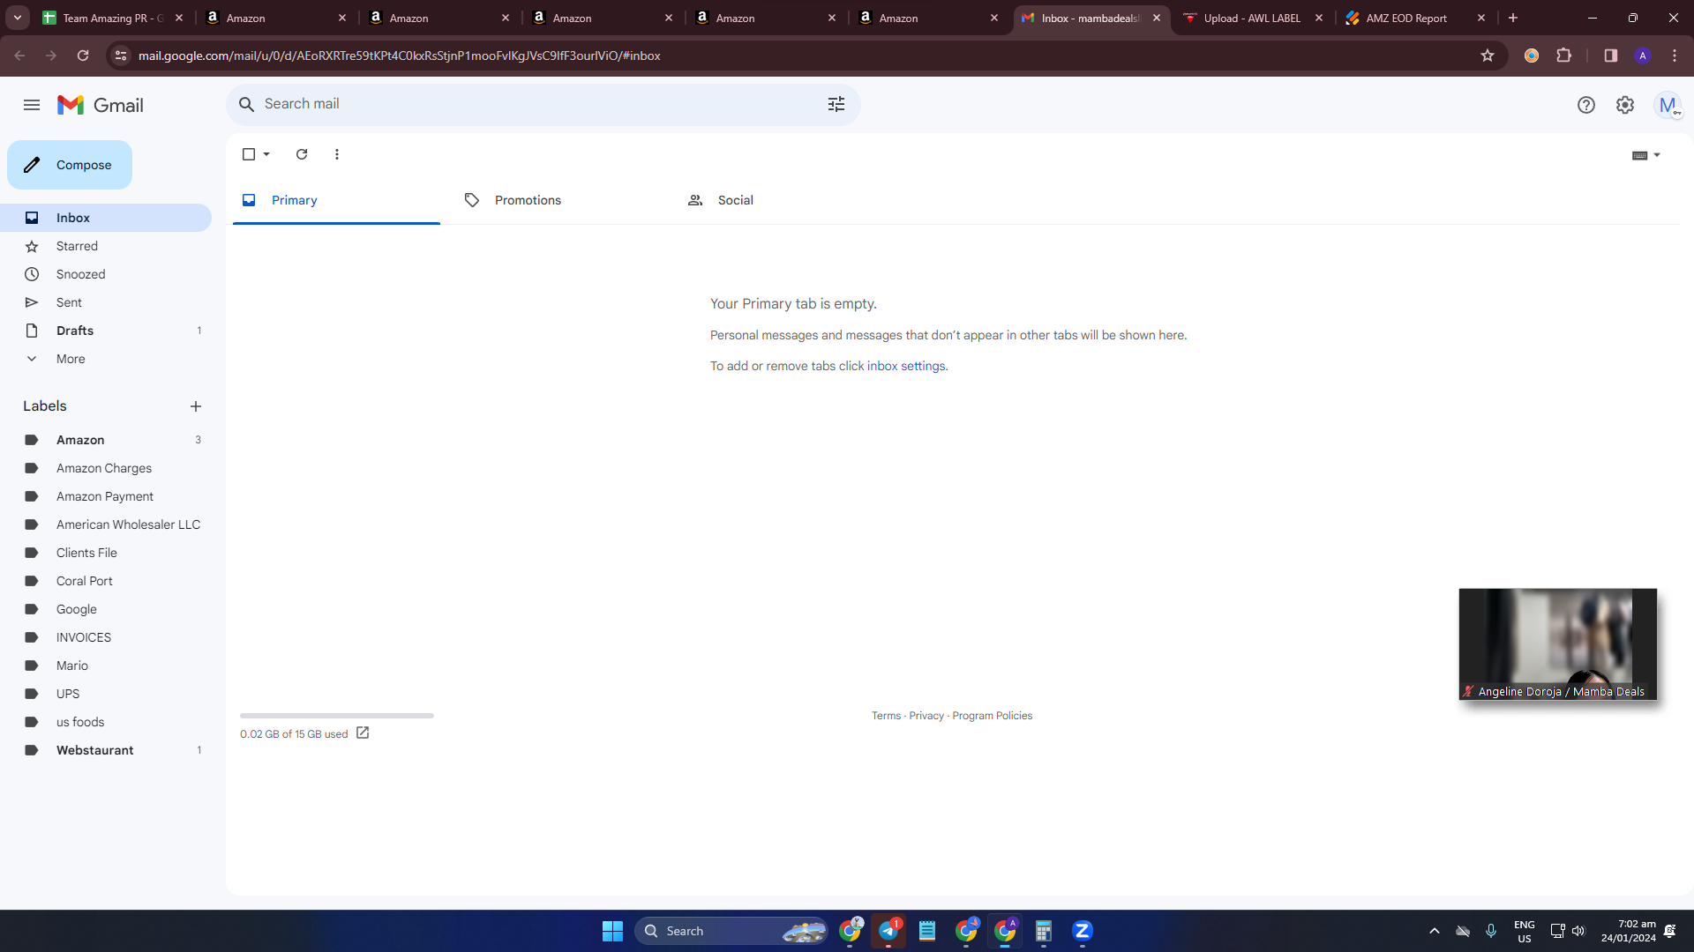Viewport: 1694px width, 952px height.
Task: Open storage management external link icon
Action: click(x=363, y=733)
